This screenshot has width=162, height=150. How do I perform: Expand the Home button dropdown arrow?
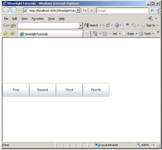tap(100, 34)
